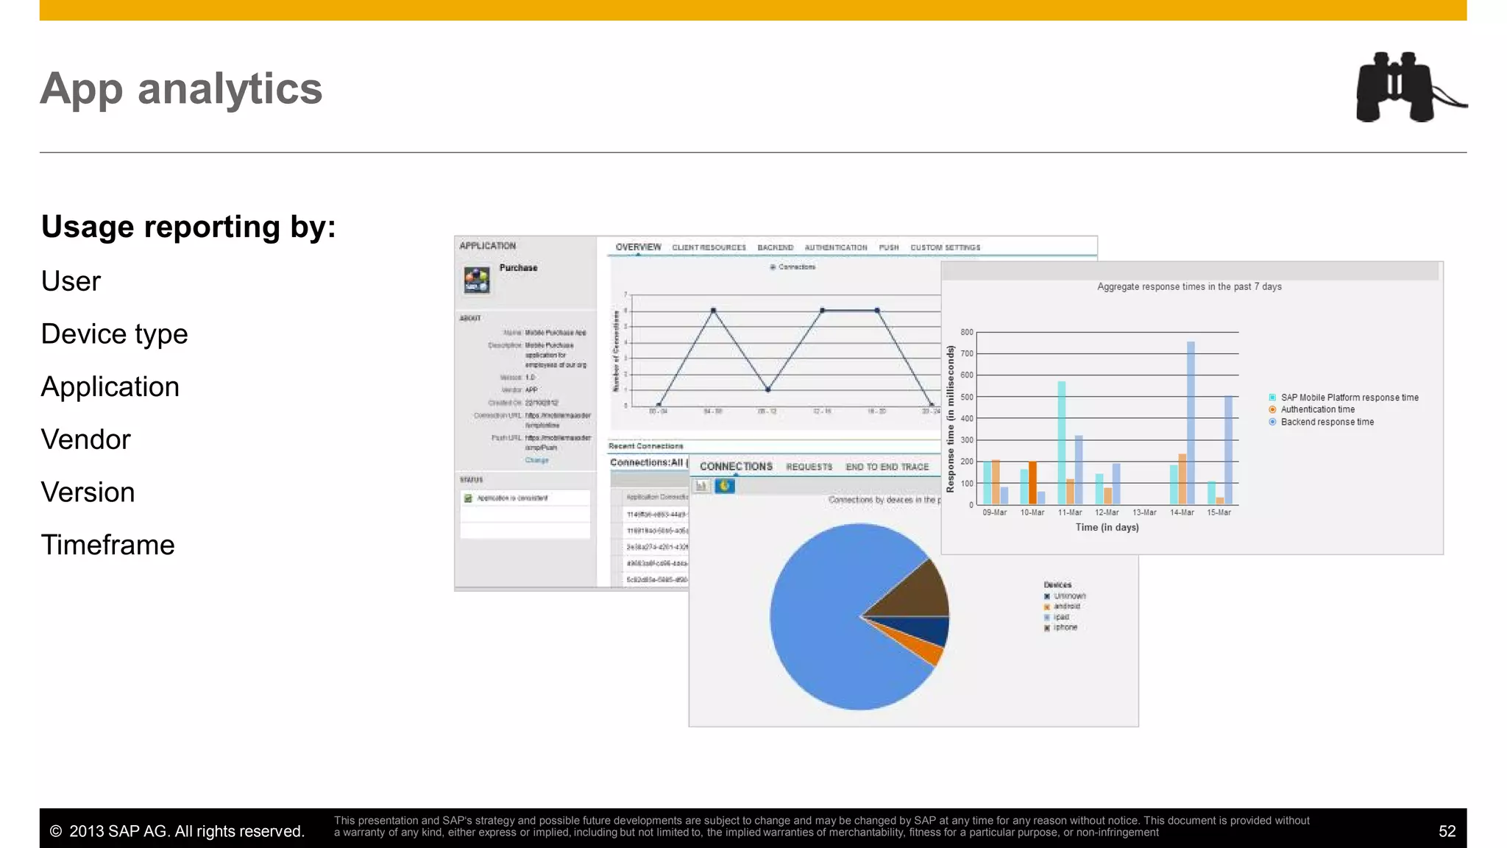
Task: Select the Requests tab
Action: tap(809, 467)
